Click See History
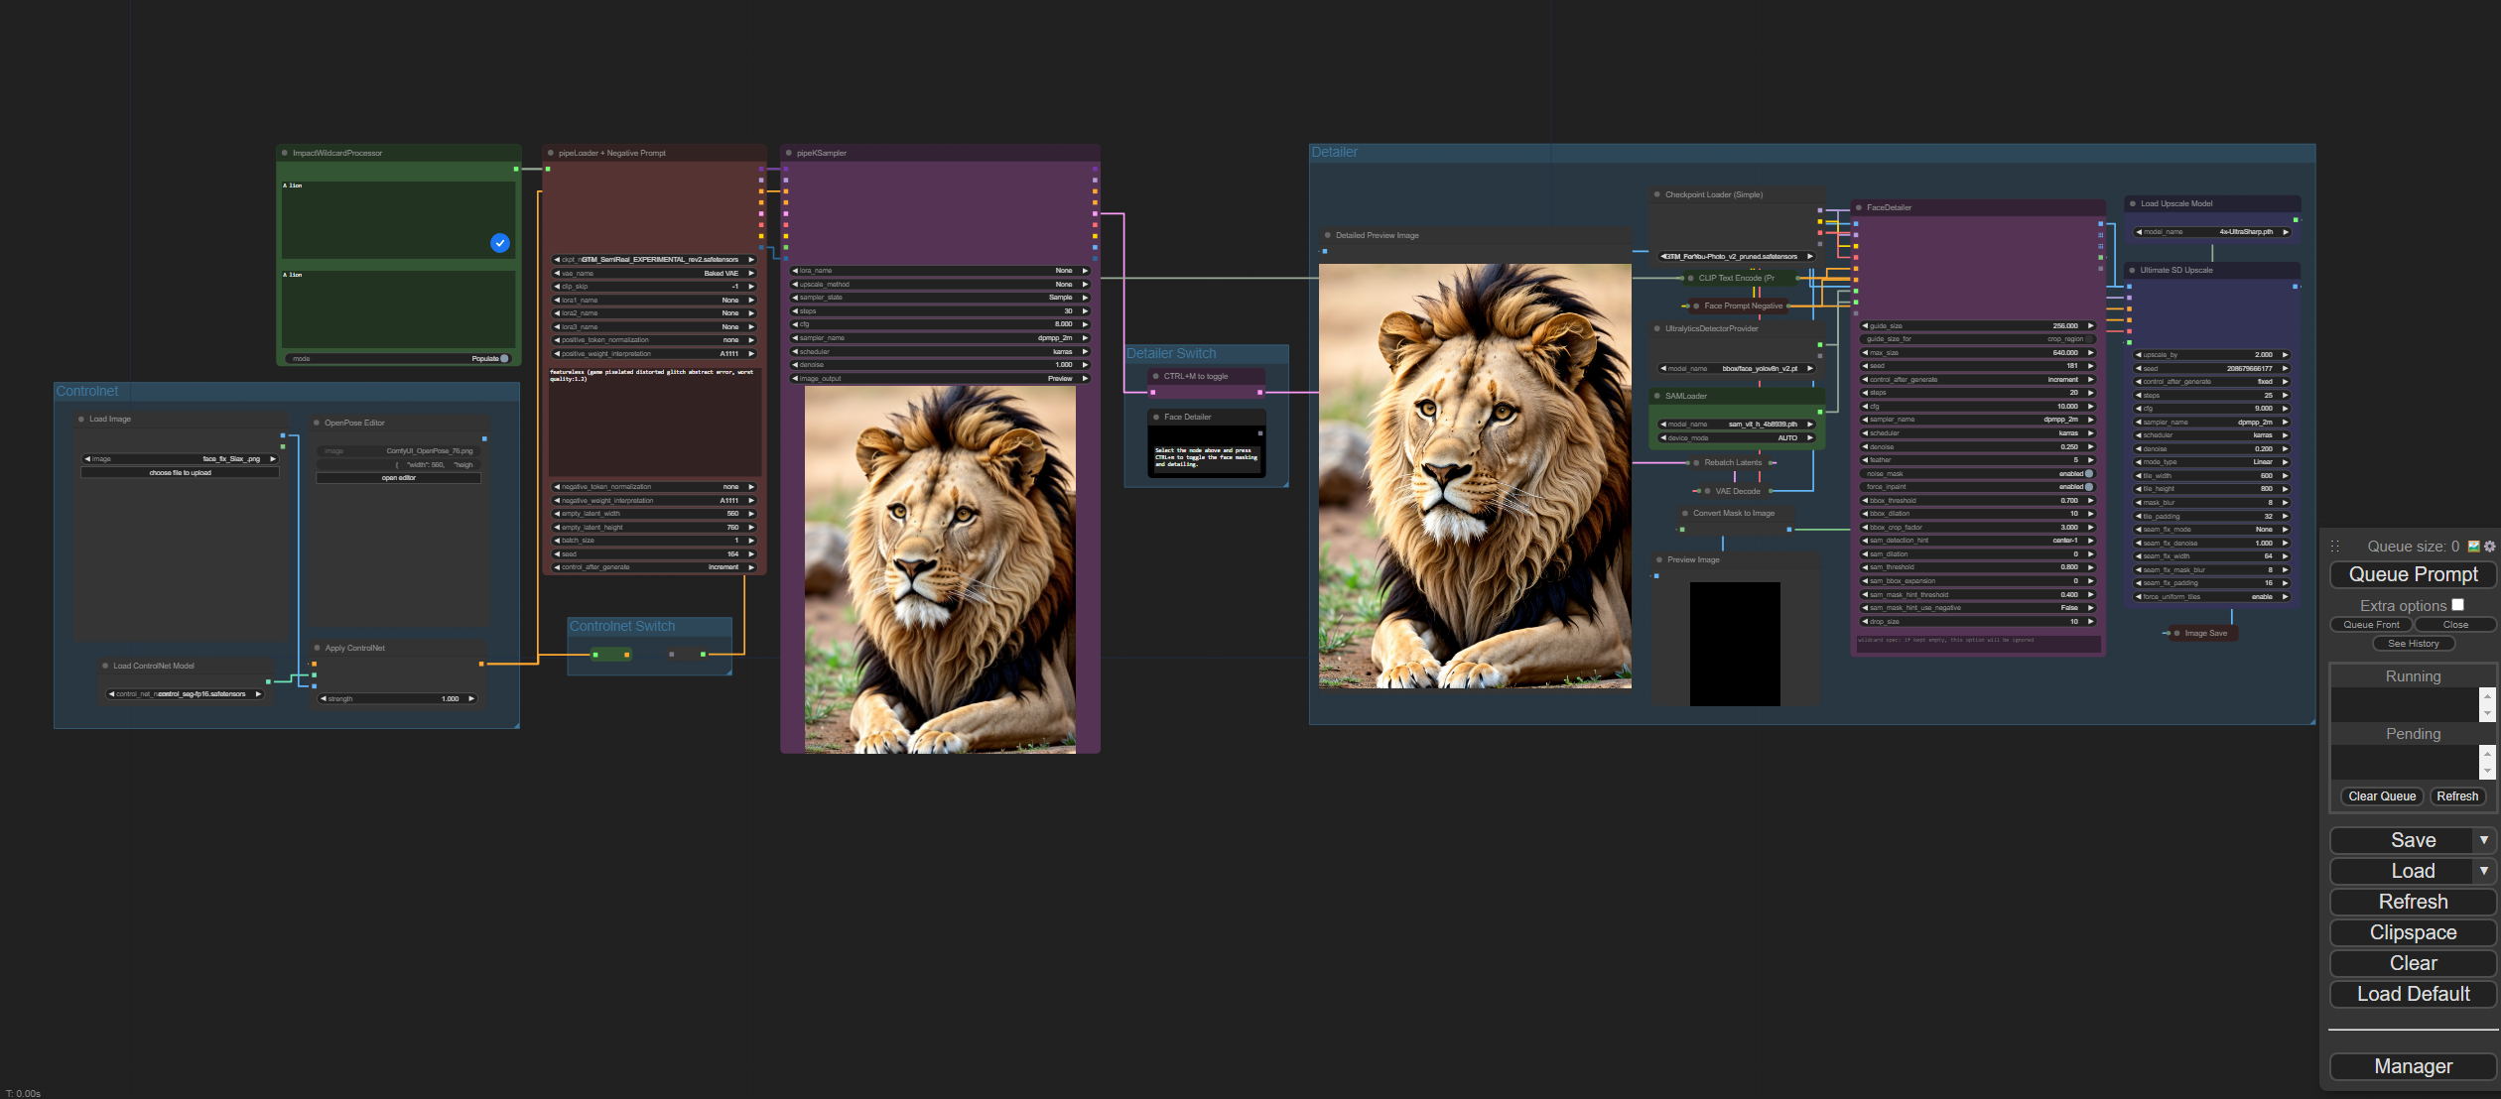The image size is (2501, 1099). (2413, 644)
